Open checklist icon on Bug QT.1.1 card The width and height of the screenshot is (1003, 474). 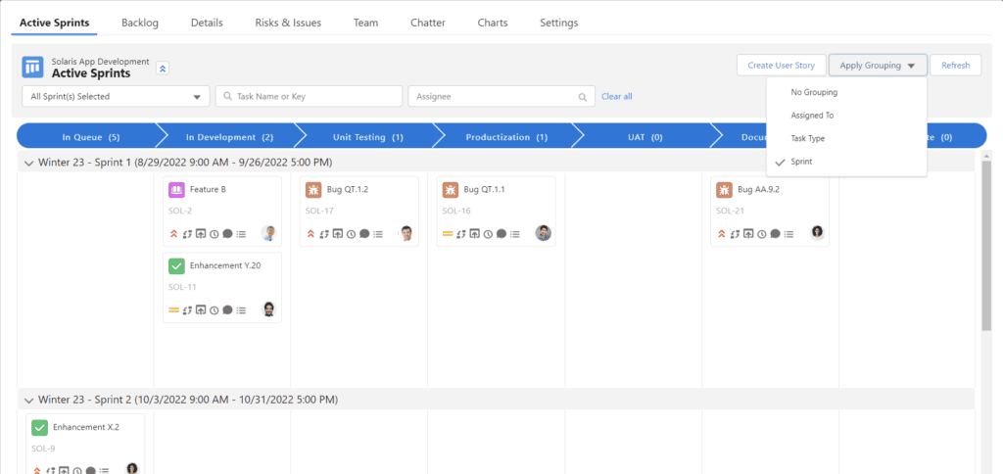coord(515,234)
